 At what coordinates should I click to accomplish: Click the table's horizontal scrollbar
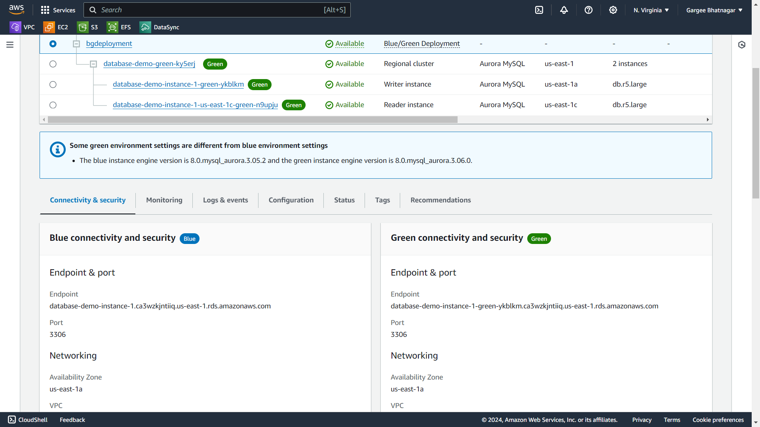pos(253,119)
